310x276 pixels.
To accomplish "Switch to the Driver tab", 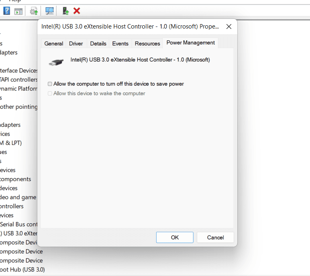I will [76, 43].
